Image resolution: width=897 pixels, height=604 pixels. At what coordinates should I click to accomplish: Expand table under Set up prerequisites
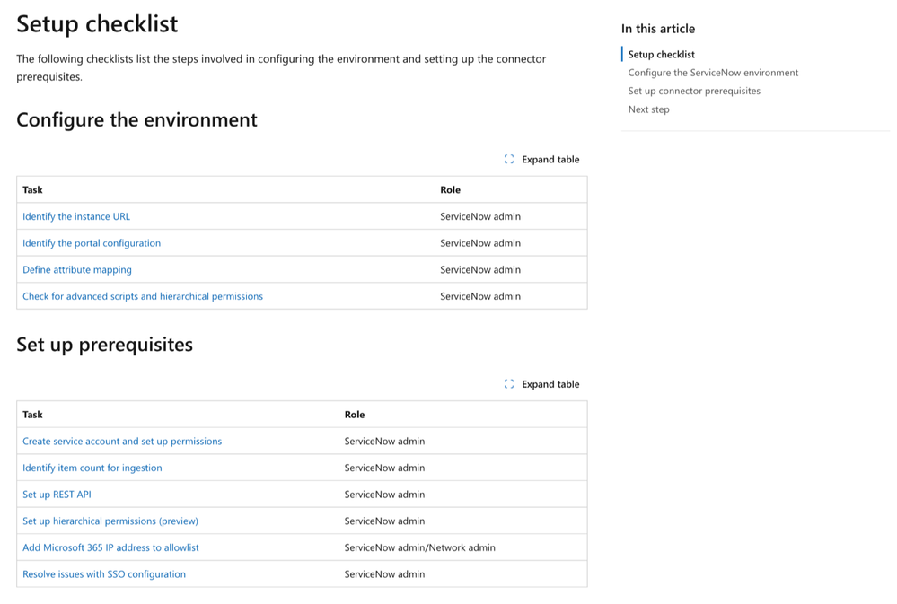(550, 384)
